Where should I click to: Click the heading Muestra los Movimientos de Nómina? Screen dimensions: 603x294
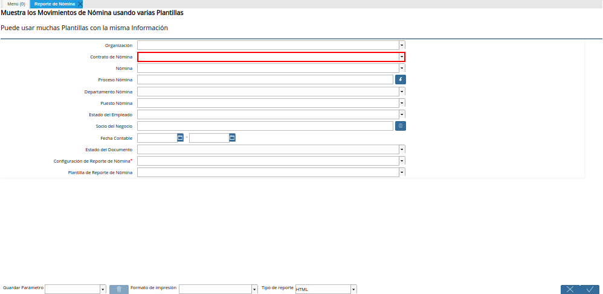point(92,13)
